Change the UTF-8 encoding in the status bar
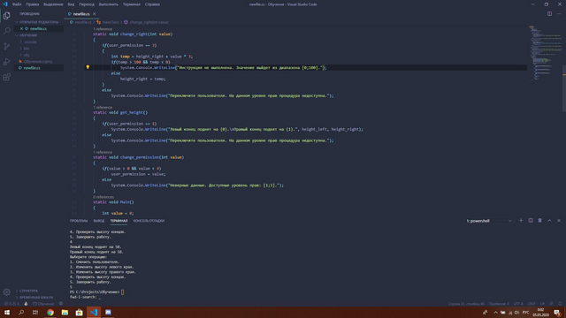This screenshot has width=566, height=318. (518, 304)
